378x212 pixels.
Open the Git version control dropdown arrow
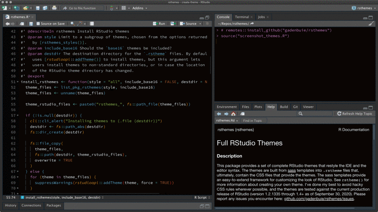117,8
